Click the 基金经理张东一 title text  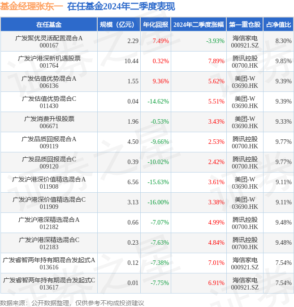(31, 6)
